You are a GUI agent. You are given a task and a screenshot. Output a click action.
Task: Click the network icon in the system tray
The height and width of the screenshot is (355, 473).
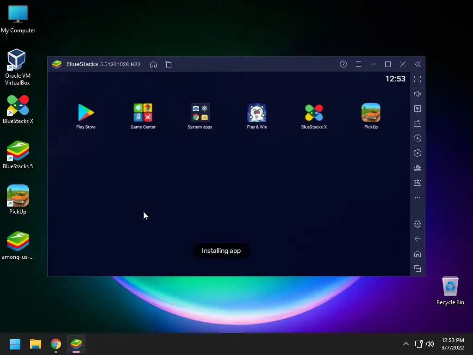tap(418, 344)
